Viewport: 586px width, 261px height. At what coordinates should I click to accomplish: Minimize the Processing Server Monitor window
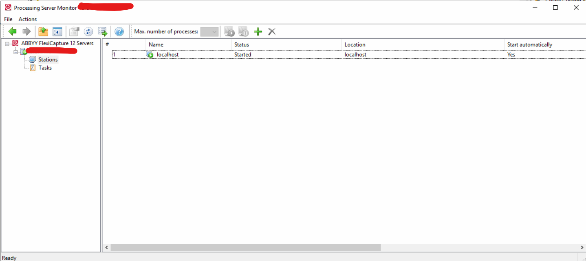click(x=534, y=7)
